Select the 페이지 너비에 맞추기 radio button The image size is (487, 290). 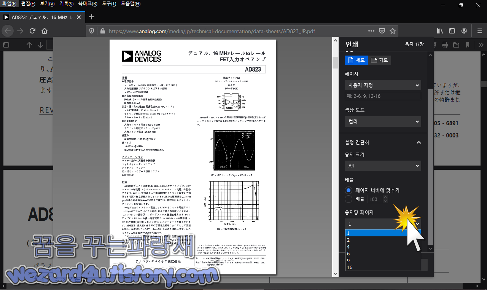(x=349, y=190)
